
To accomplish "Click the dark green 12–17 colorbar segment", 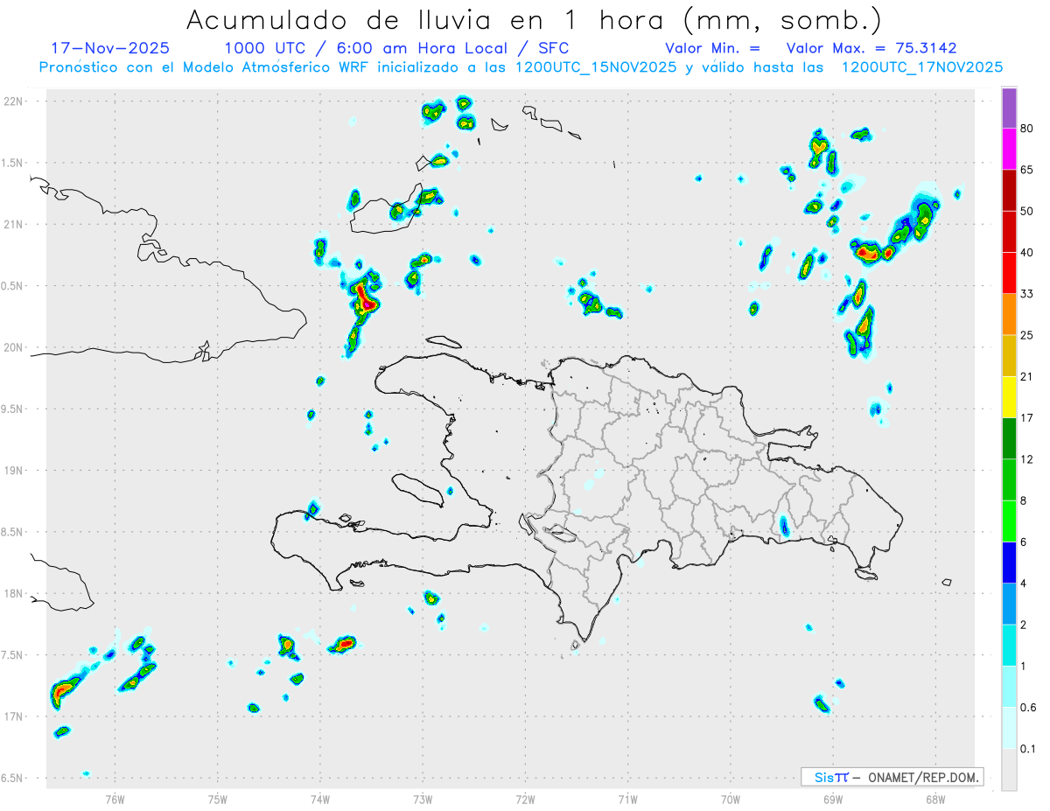I will point(1009,438).
